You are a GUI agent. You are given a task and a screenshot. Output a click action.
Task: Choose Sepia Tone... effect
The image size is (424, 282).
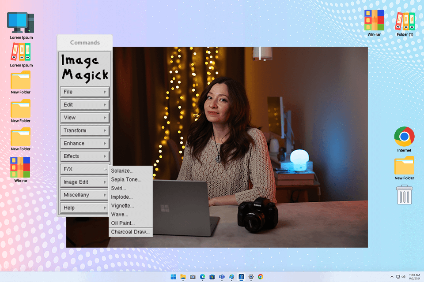(x=131, y=179)
